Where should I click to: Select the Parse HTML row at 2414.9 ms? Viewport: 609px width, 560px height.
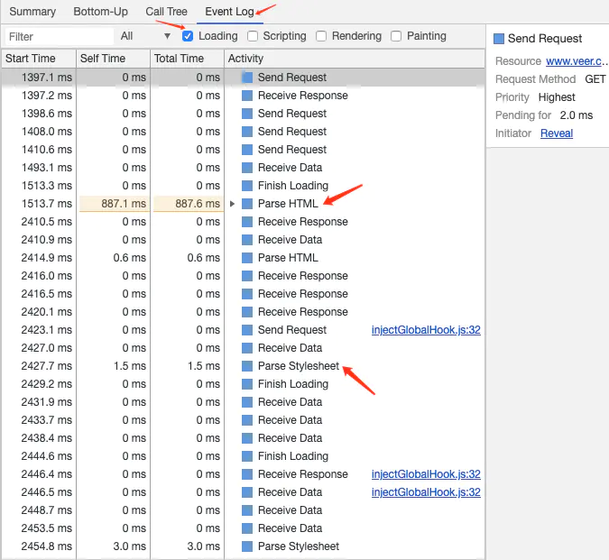[243, 258]
